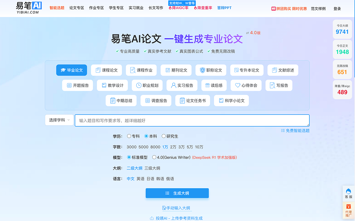Click the 登录 login link
This screenshot has width=355, height=221.
pos(337,9)
